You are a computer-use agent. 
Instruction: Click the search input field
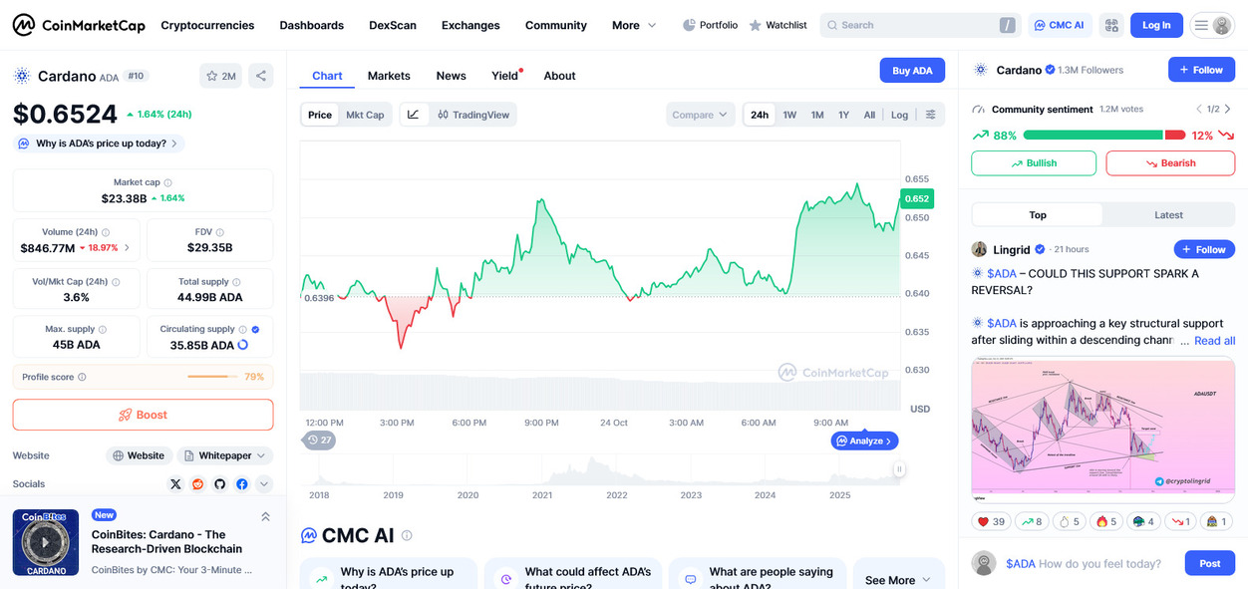pos(912,25)
